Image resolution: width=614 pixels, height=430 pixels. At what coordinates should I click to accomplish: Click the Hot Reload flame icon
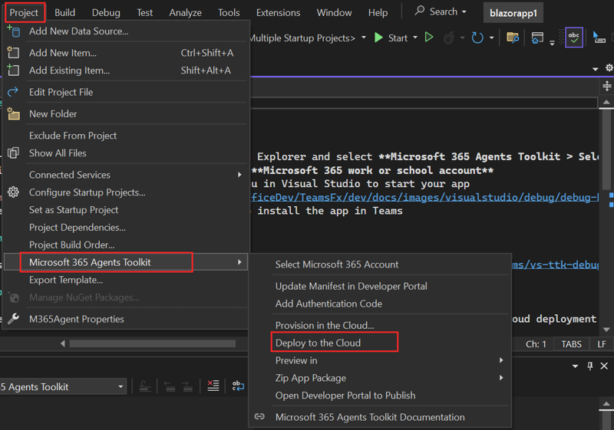point(450,38)
